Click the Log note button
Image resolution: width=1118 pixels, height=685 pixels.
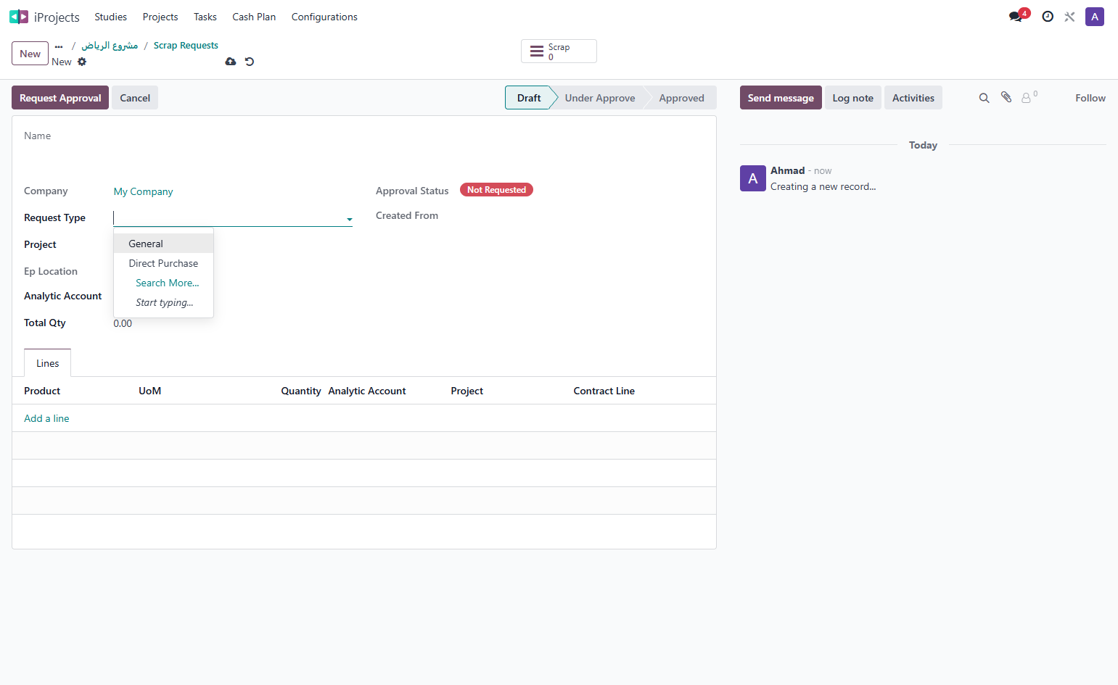pos(852,98)
